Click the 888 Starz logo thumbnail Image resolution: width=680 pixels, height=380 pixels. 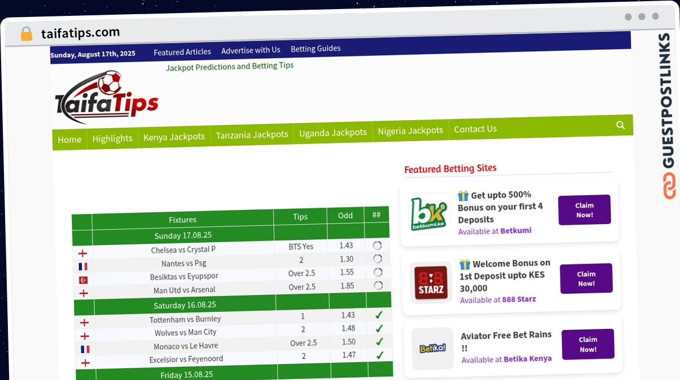[431, 282]
